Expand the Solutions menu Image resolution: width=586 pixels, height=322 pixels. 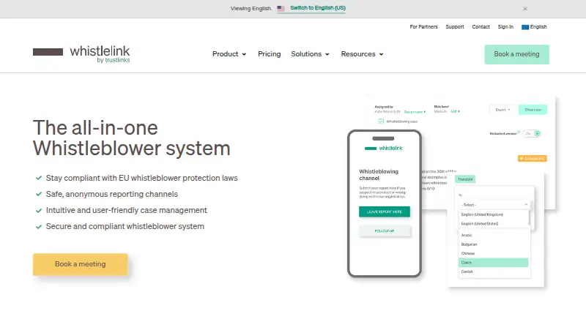(310, 54)
